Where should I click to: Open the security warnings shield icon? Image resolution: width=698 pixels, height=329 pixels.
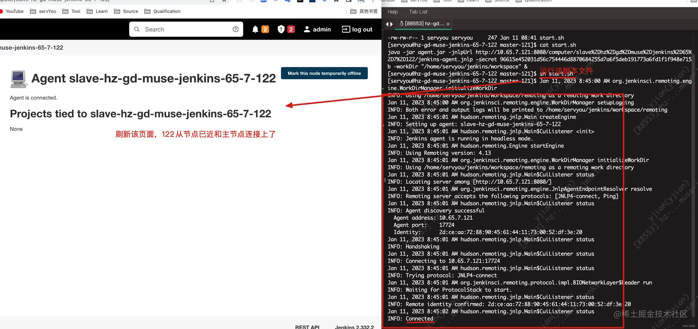click(281, 29)
